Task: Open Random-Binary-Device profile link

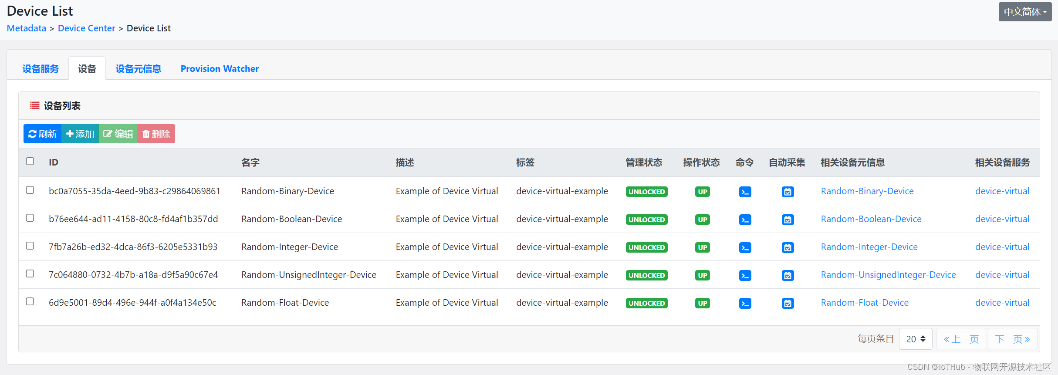Action: (867, 191)
